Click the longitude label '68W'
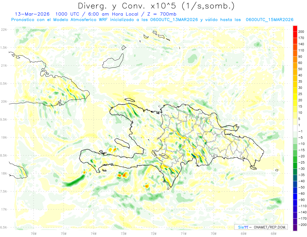This screenshot has width=307, height=237. pyautogui.click(x=273, y=233)
